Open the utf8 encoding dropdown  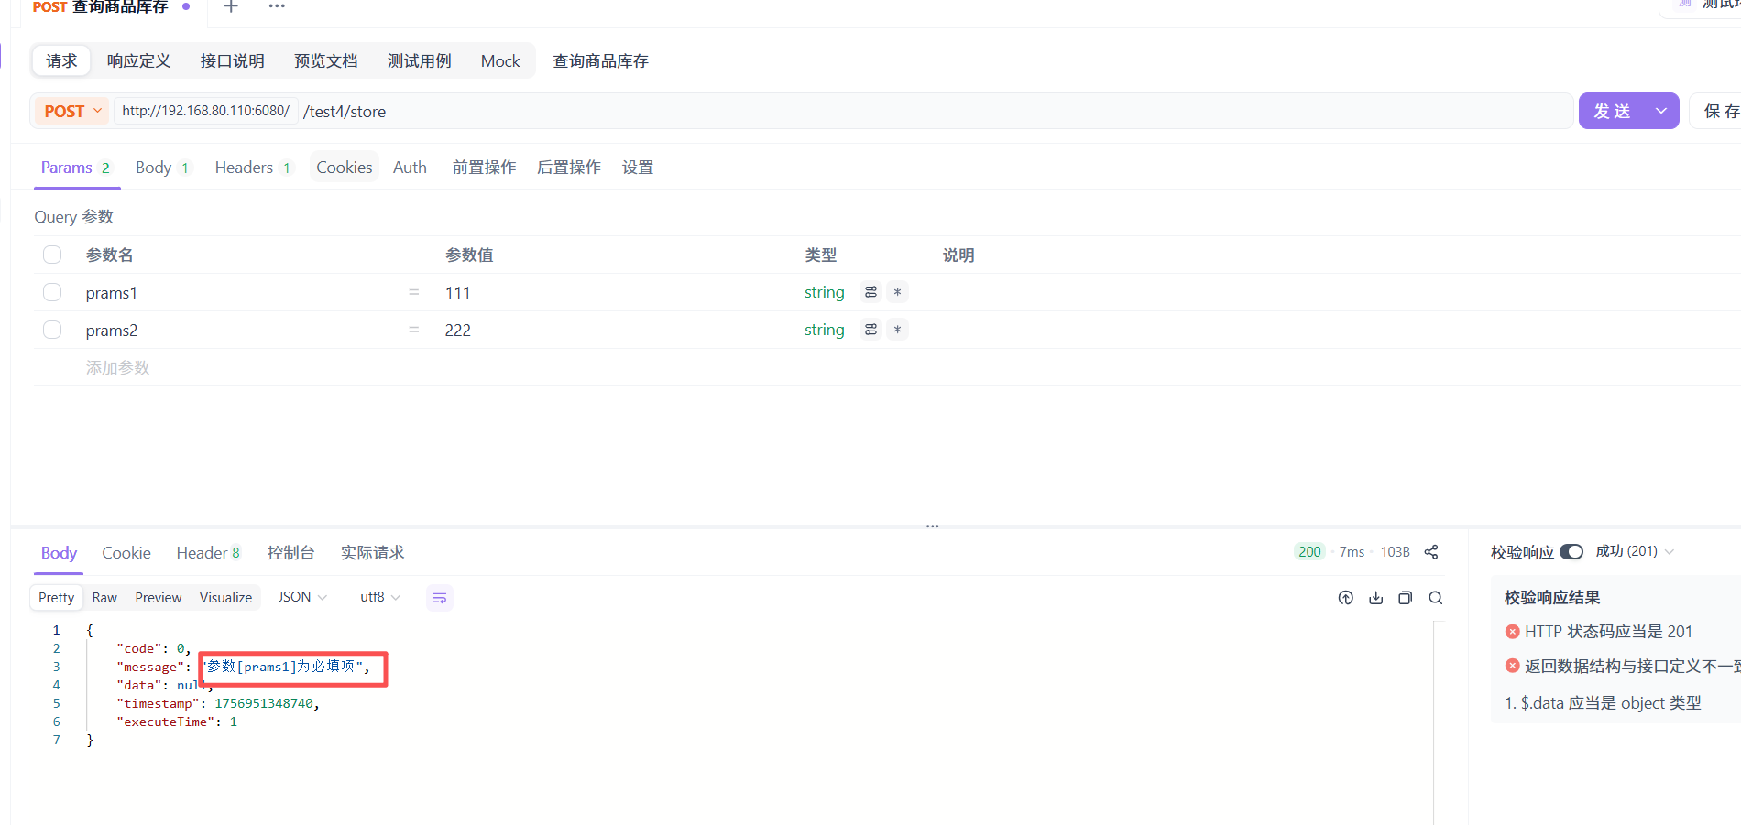coord(379,597)
